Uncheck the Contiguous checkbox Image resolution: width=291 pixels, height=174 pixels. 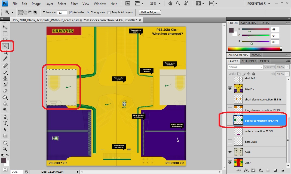(88, 12)
